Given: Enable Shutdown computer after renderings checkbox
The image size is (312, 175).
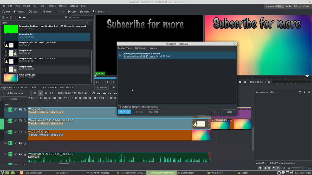Looking at the screenshot, I should 119,107.
